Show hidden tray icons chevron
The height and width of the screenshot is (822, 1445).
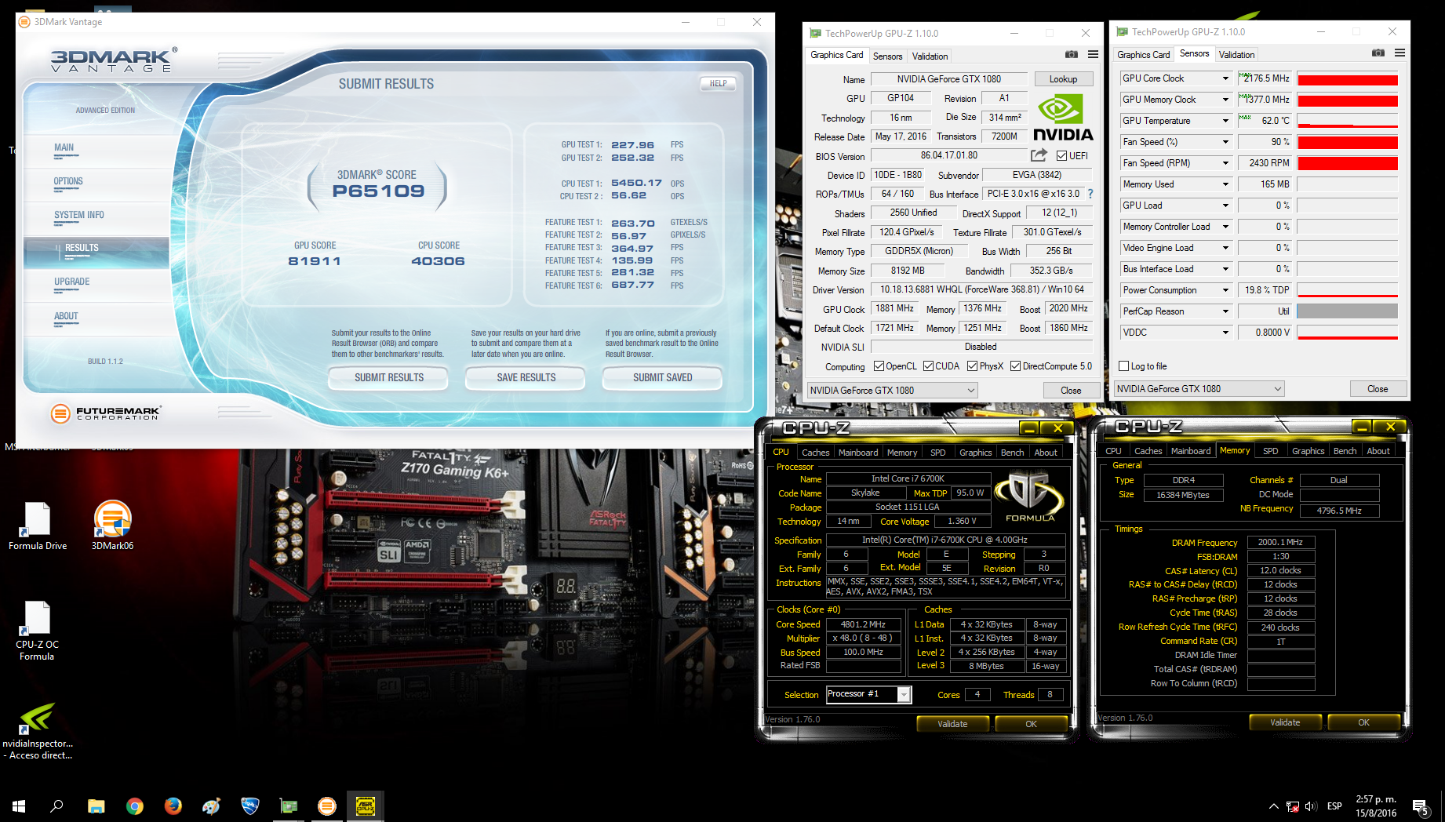coord(1273,806)
